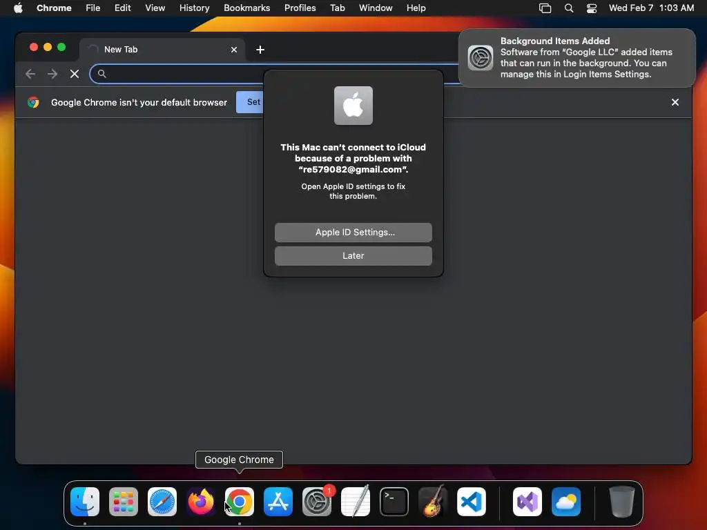Click the date and time in menu bar
The width and height of the screenshot is (707, 530).
coord(652,8)
